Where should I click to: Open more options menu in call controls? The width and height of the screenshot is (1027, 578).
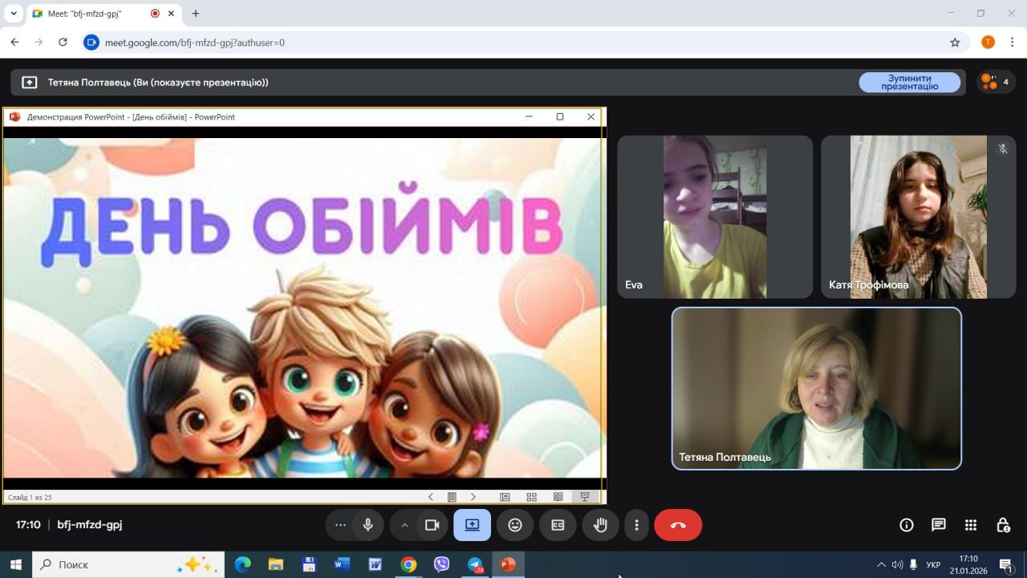[x=636, y=525]
